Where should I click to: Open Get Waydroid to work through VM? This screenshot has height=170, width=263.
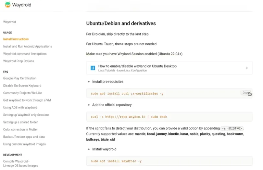27,100
